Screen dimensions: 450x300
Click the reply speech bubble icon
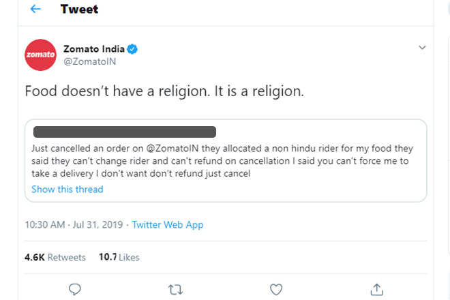point(75,289)
